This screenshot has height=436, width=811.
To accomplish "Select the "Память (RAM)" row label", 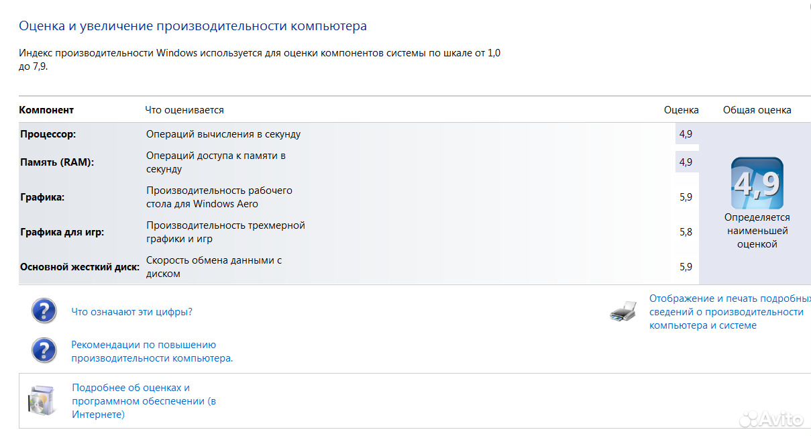I will 57,162.
